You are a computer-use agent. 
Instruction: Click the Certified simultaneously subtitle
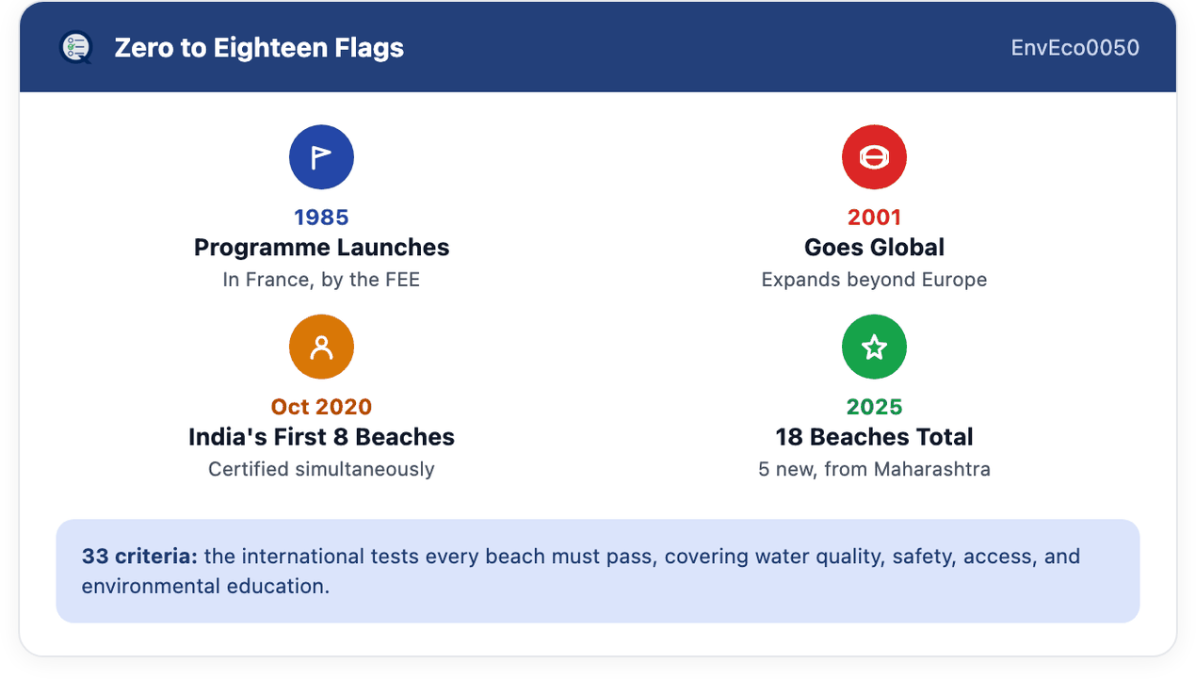[321, 469]
